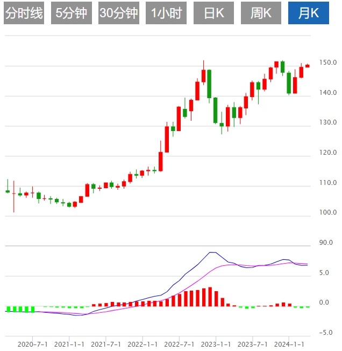This screenshot has width=342, height=351.
Task: Switch to the 1小时 interval
Action: pos(166,13)
